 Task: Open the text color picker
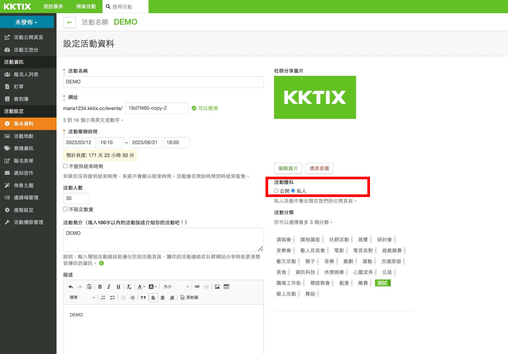141,287
